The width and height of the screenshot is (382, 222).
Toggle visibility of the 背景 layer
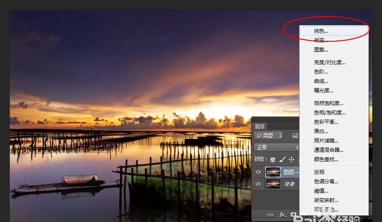(258, 184)
